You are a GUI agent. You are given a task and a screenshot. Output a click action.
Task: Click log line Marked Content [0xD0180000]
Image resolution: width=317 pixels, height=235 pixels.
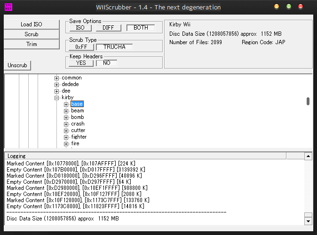click(x=74, y=176)
